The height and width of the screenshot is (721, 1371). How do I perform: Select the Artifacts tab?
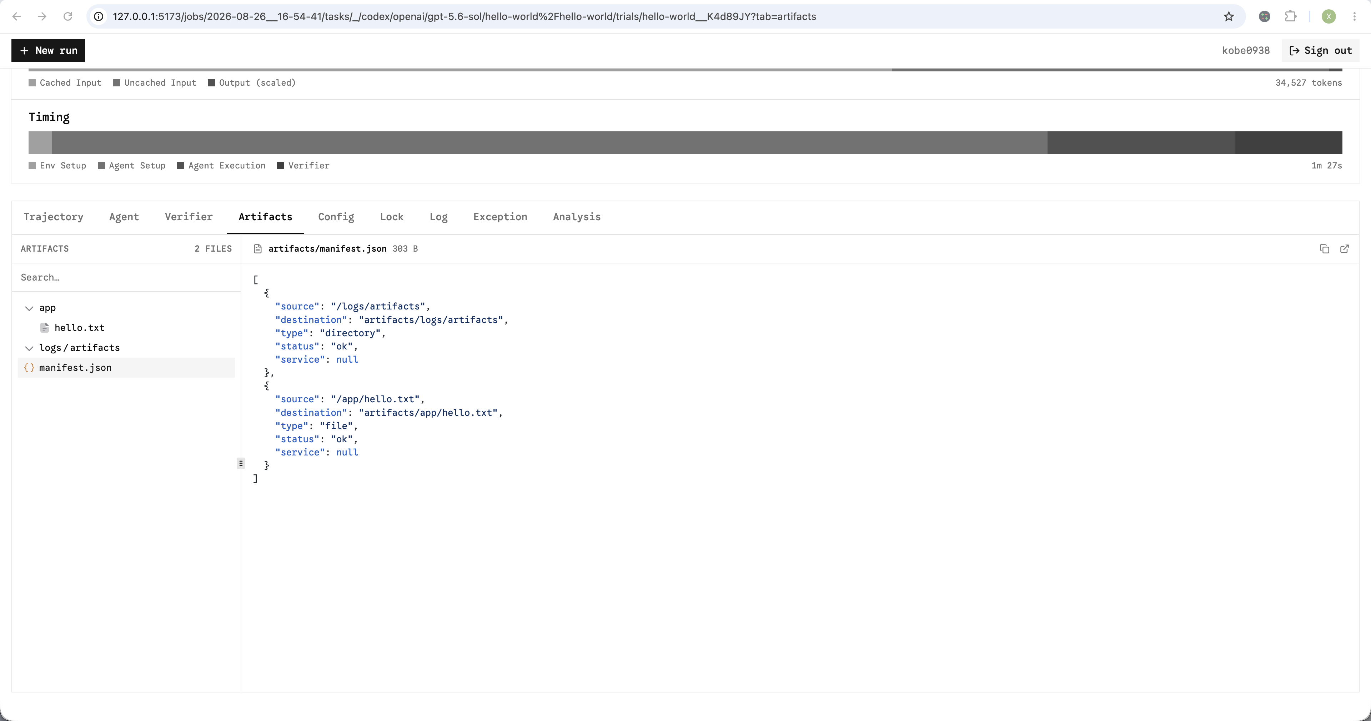pyautogui.click(x=265, y=217)
